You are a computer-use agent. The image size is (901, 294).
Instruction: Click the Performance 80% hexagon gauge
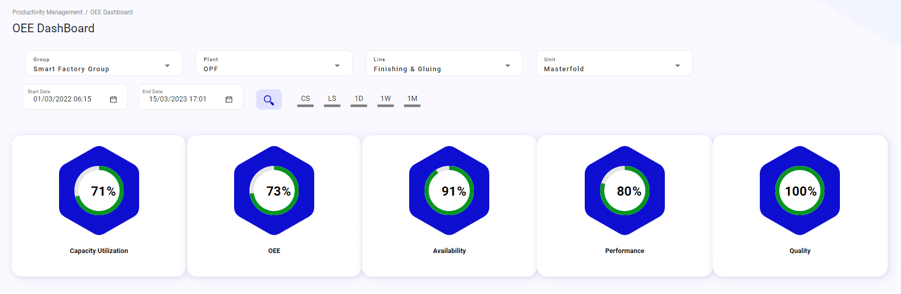pyautogui.click(x=625, y=191)
